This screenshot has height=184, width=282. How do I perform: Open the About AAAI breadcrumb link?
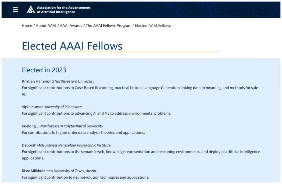pos(46,26)
